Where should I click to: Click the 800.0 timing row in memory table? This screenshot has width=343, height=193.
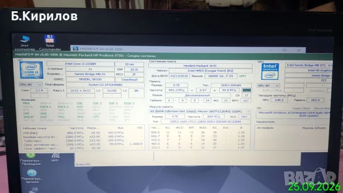point(198,132)
